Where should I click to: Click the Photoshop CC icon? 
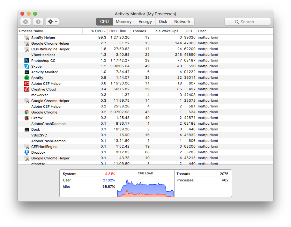tap(27, 61)
